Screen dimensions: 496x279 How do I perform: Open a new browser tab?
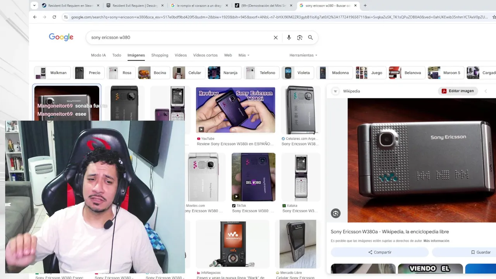click(x=365, y=5)
